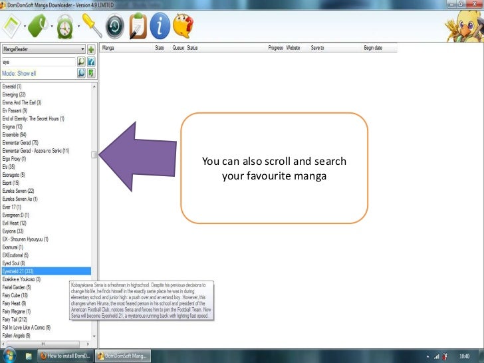Click the Status column header
Image resolution: width=484 pixels, height=363 pixels.
(192, 48)
